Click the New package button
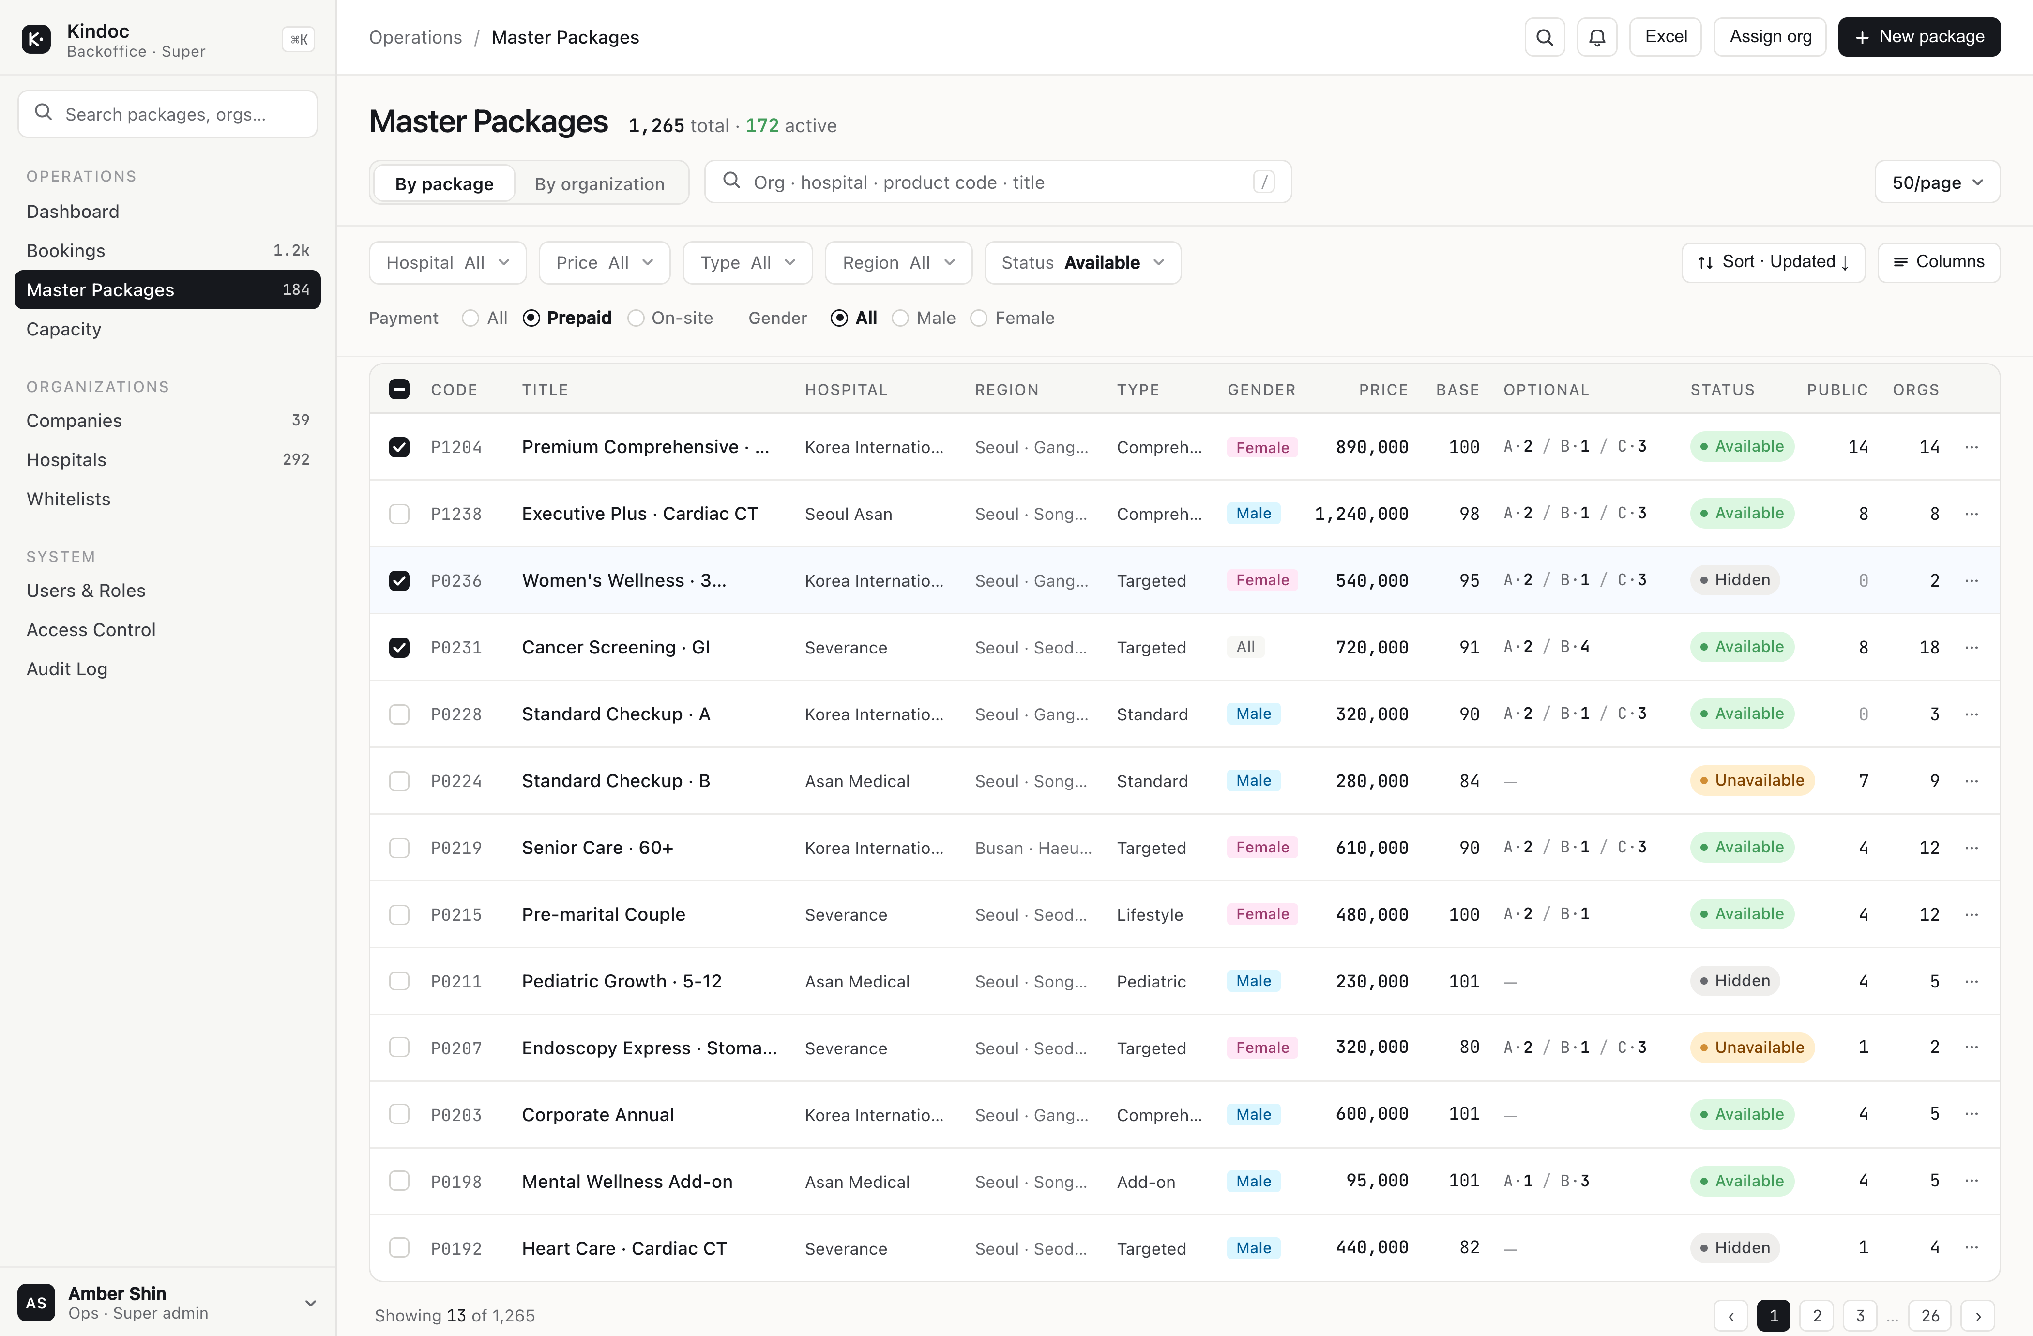Image resolution: width=2033 pixels, height=1336 pixels. 1919,37
